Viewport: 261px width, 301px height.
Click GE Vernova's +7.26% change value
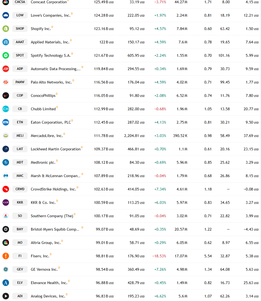pos(160,269)
